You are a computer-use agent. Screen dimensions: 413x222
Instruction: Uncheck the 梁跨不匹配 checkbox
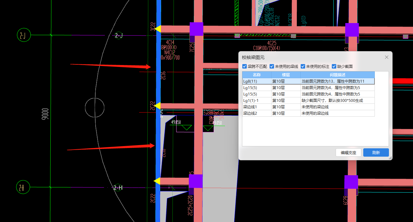[245, 67]
